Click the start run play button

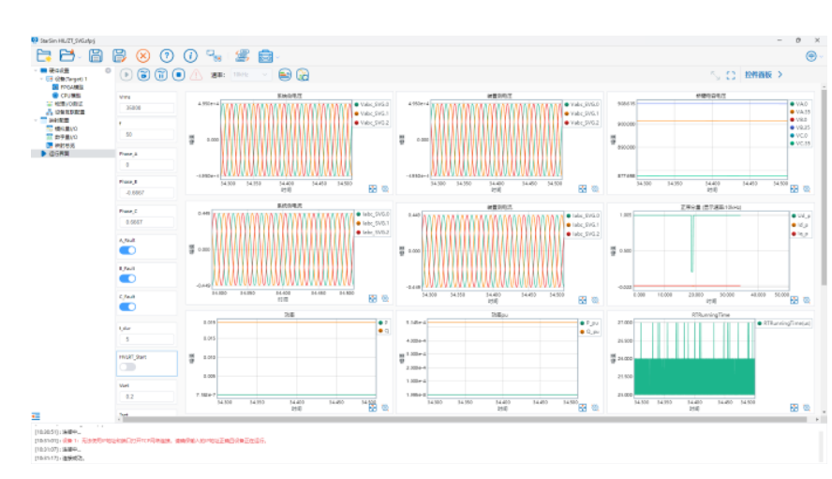tap(126, 75)
